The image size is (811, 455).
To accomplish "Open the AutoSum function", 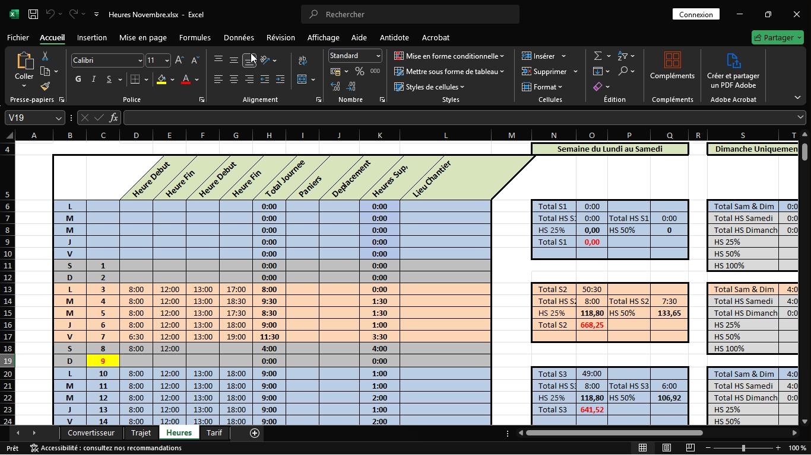I will 597,55.
